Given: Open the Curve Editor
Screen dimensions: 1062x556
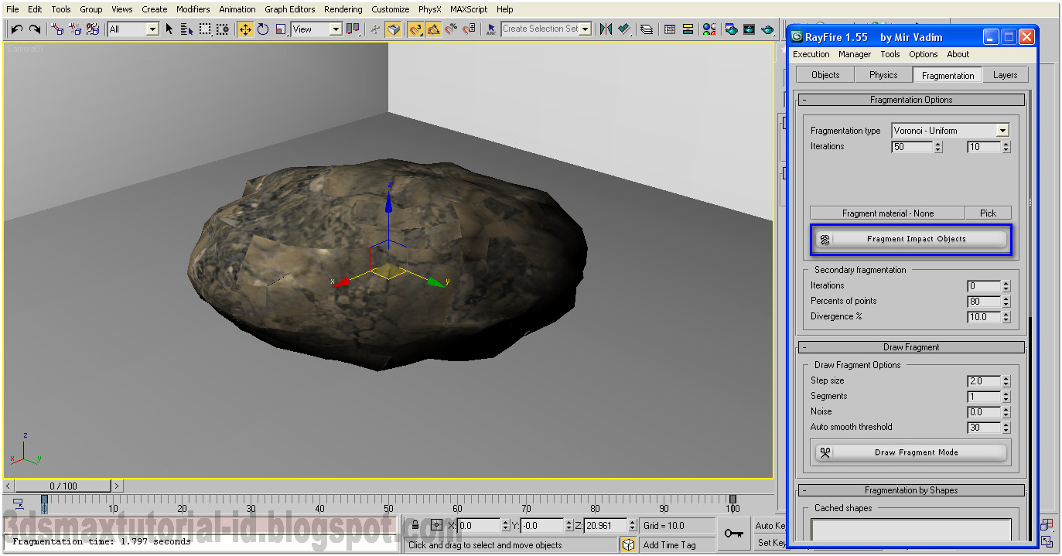Looking at the screenshot, I should coord(669,28).
